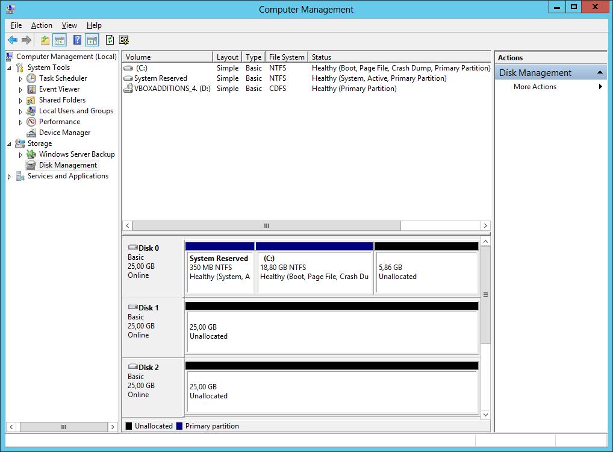Collapse the Storage tree node
The width and height of the screenshot is (613, 452).
[10, 144]
